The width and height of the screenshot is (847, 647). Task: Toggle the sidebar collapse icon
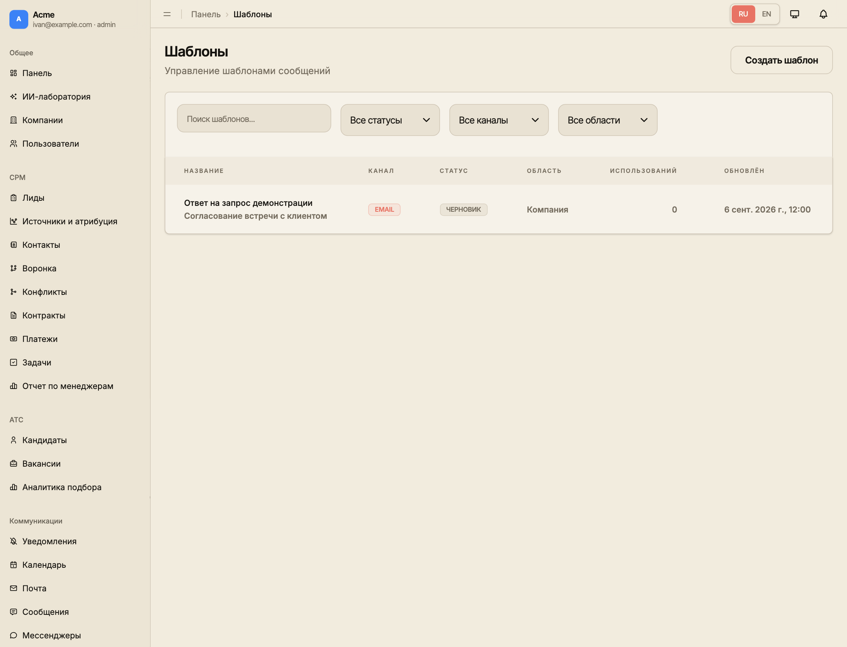pos(167,14)
